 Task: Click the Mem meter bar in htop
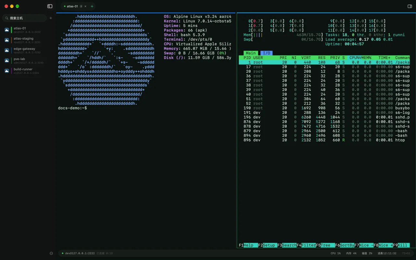(x=283, y=35)
